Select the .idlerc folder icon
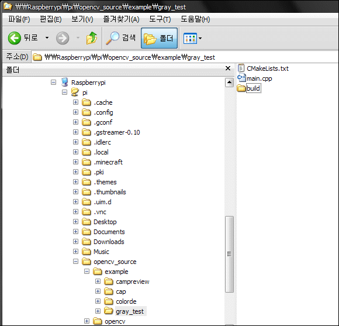Viewport: 339px width, 326px height. (x=87, y=142)
